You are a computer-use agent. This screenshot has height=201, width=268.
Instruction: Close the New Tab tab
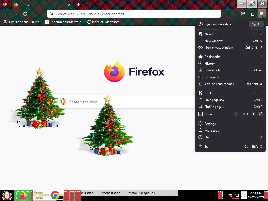(69, 5)
